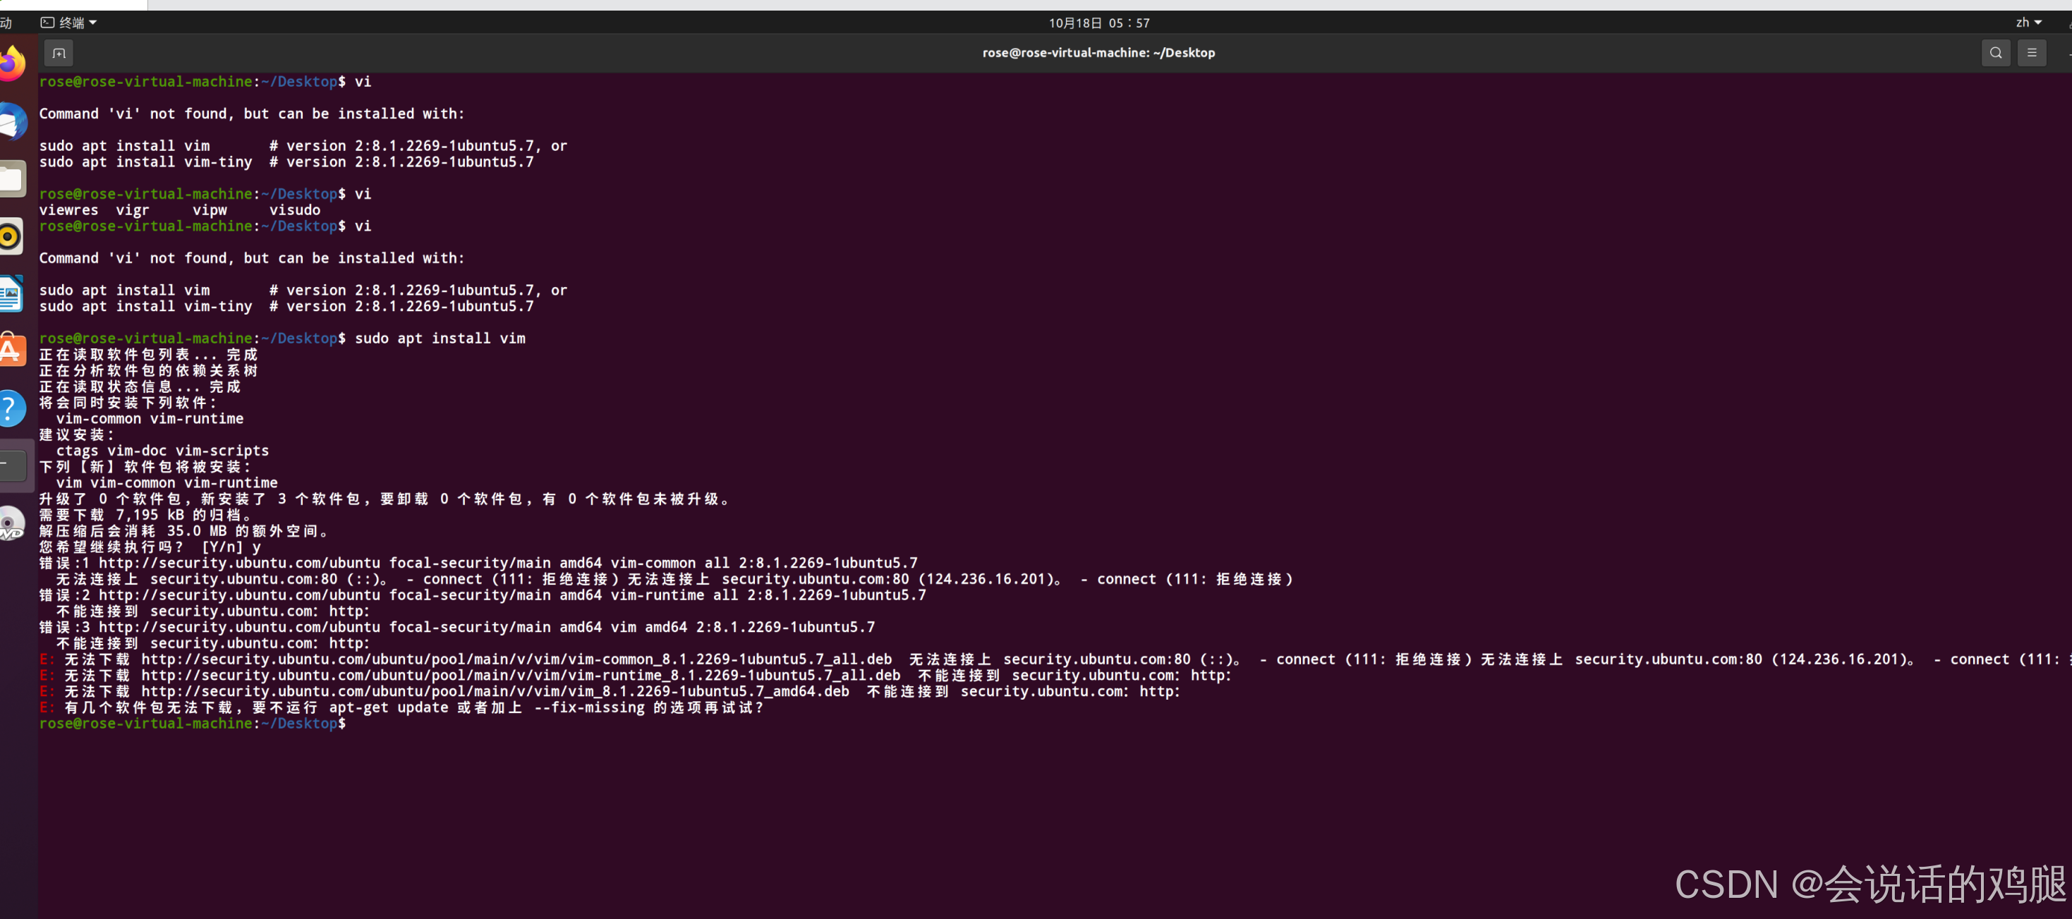Click the vim_8.1.2269-1ubuntu5.7_amd64.deb URL
Viewport: 2072px width, 919px height.
point(495,691)
